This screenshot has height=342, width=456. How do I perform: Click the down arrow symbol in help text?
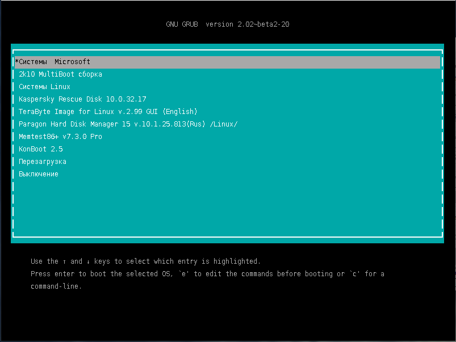pyautogui.click(x=89, y=262)
